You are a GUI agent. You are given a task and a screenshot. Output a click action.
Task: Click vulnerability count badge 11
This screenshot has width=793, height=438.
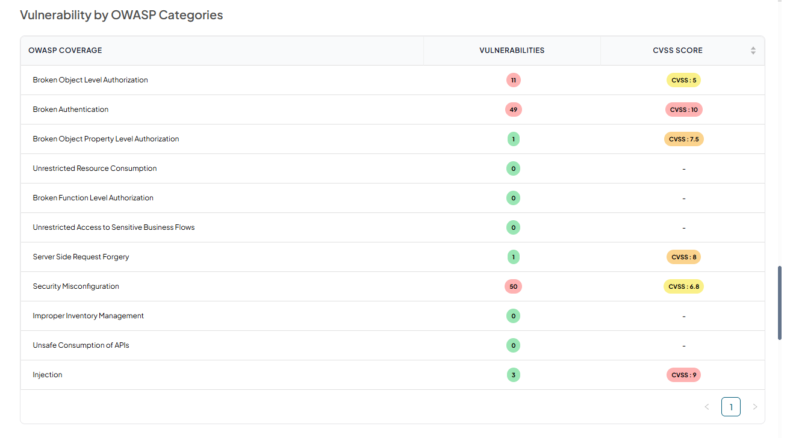click(513, 80)
